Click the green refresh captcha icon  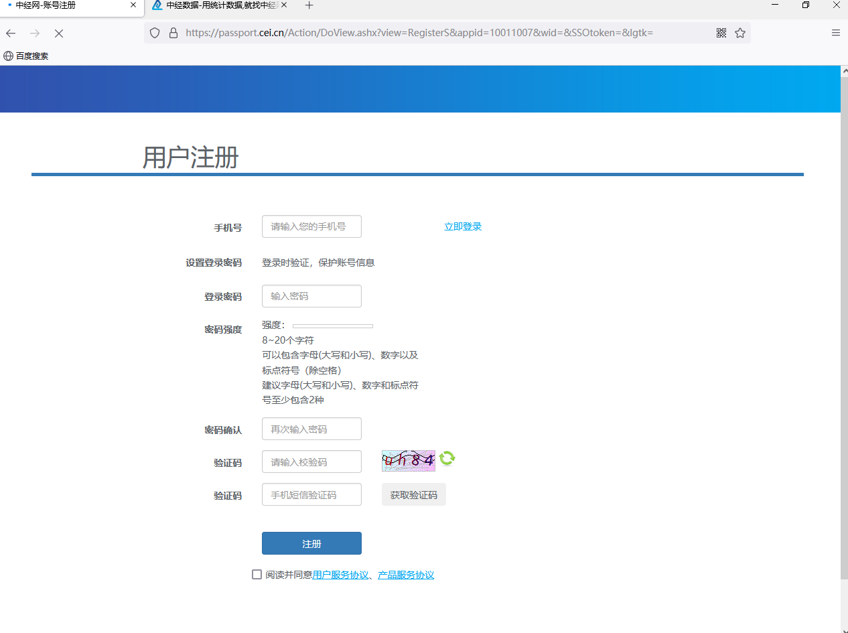(447, 458)
